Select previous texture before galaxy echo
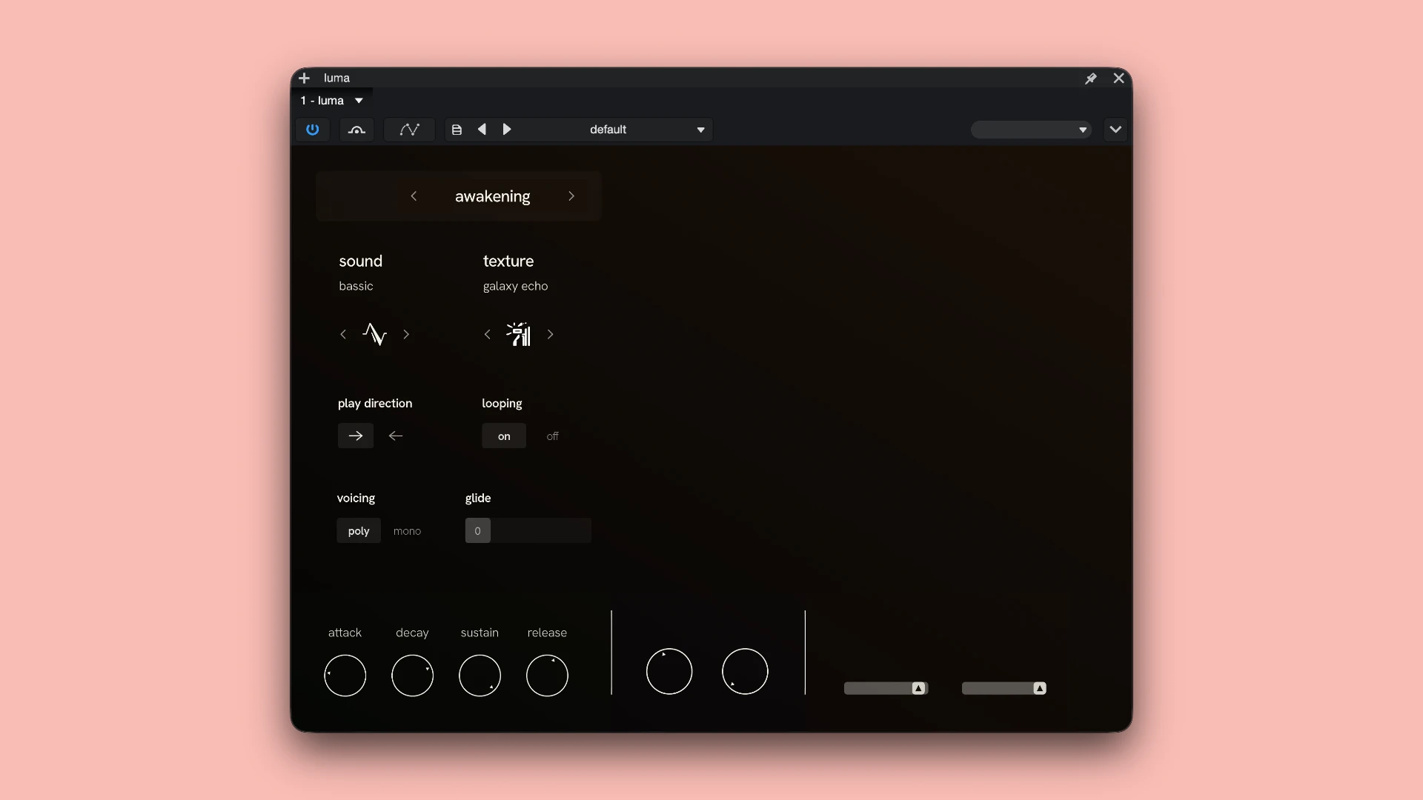This screenshot has width=1423, height=800. coord(487,334)
